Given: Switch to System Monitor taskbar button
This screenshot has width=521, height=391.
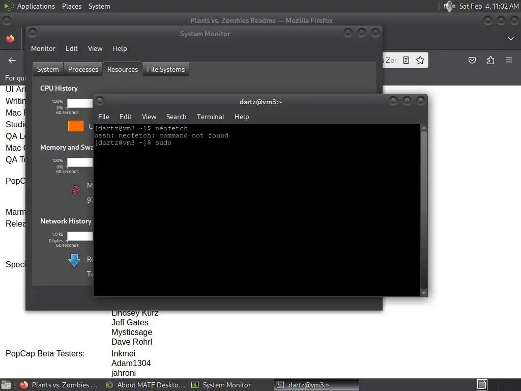Looking at the screenshot, I should click(221, 385).
